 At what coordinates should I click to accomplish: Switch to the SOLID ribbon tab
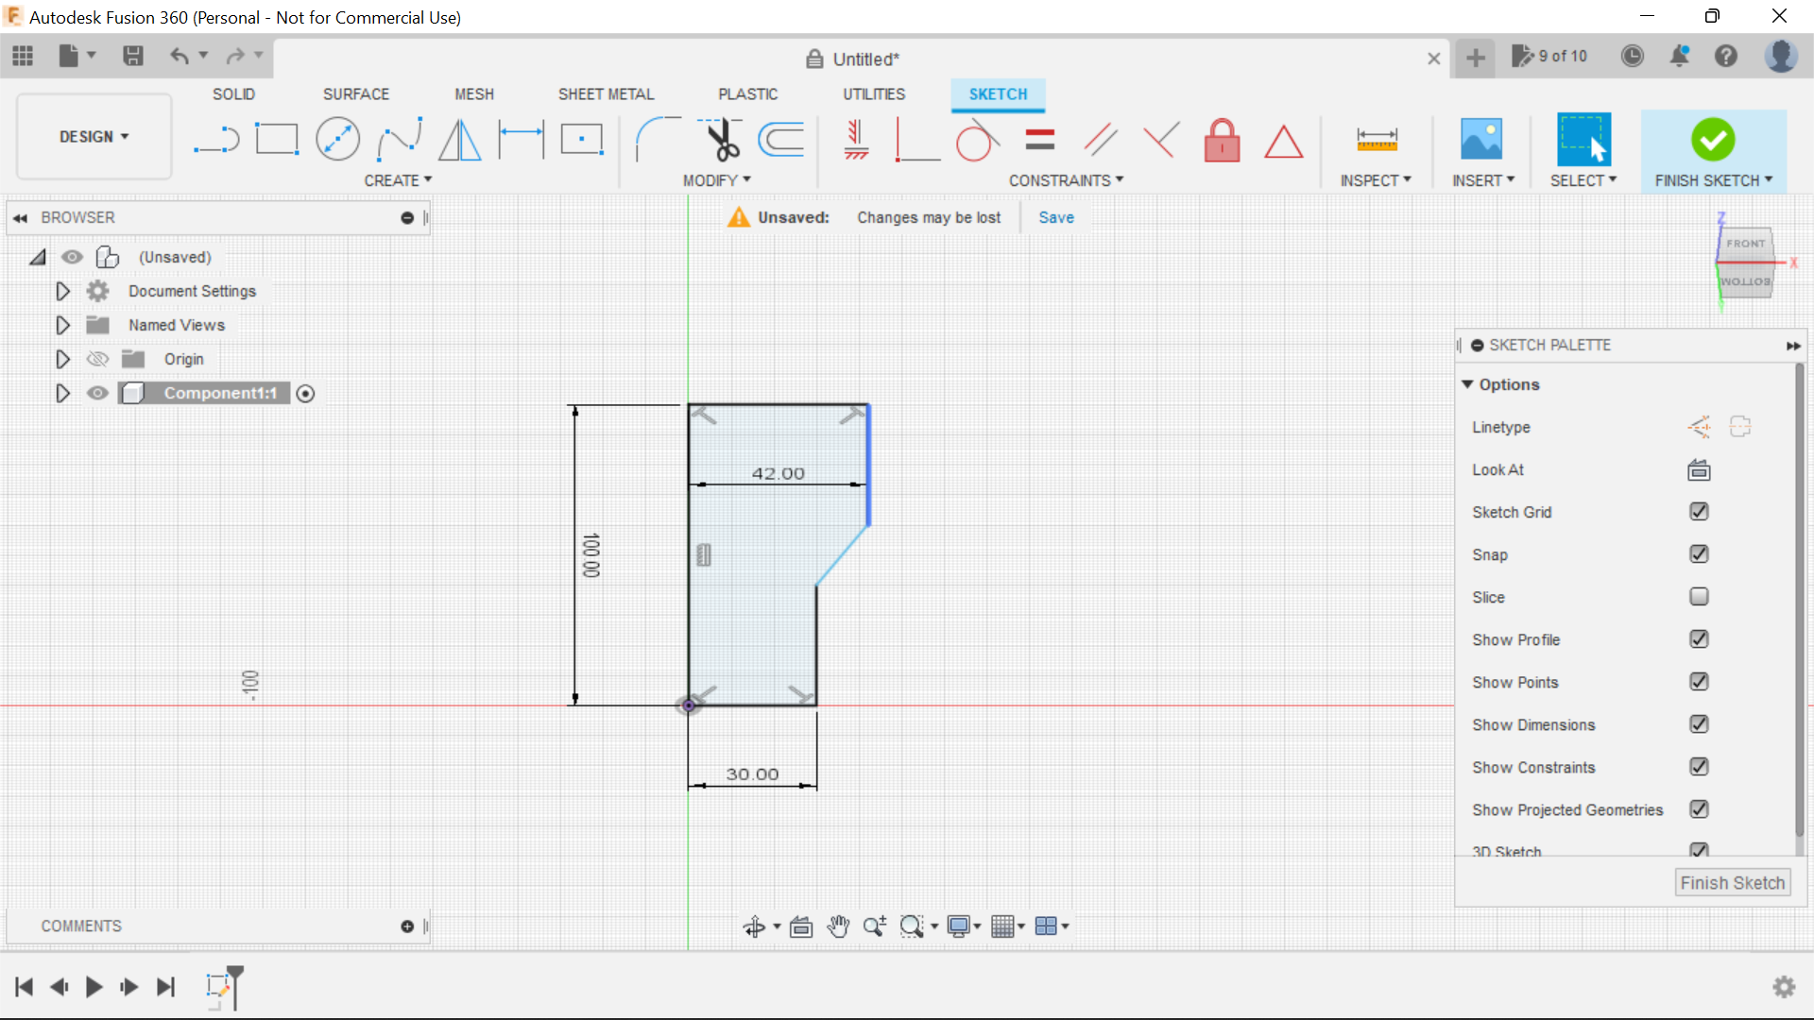(x=232, y=93)
